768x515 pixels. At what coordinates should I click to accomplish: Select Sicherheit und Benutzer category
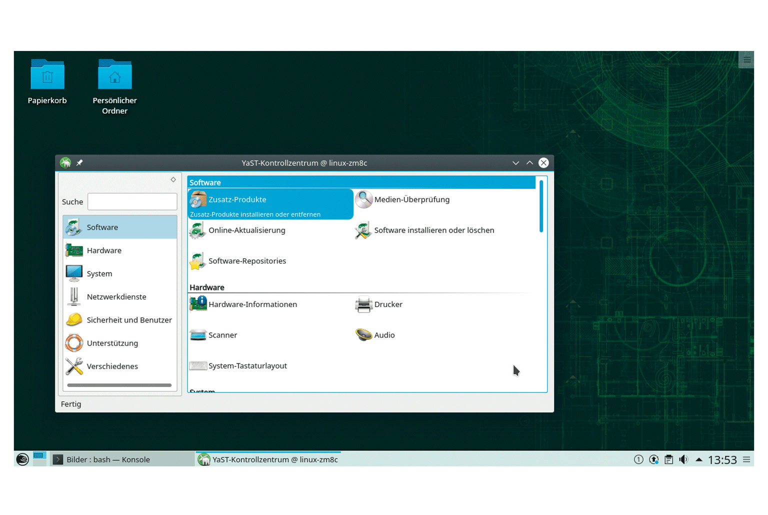(129, 320)
